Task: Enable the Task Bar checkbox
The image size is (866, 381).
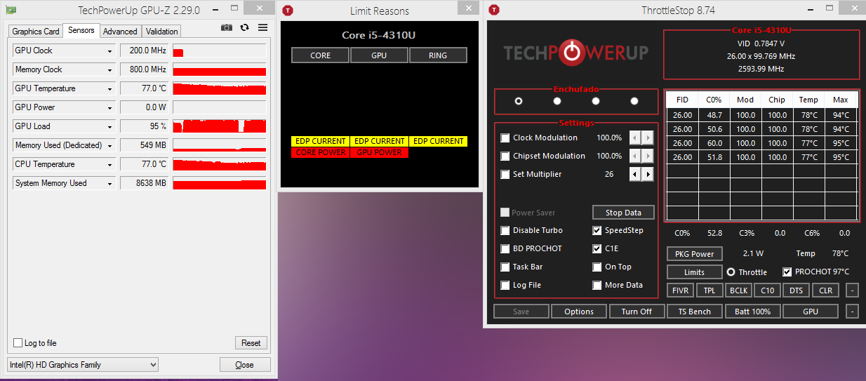Action: 505,267
